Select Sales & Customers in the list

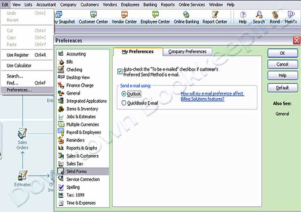(83, 156)
